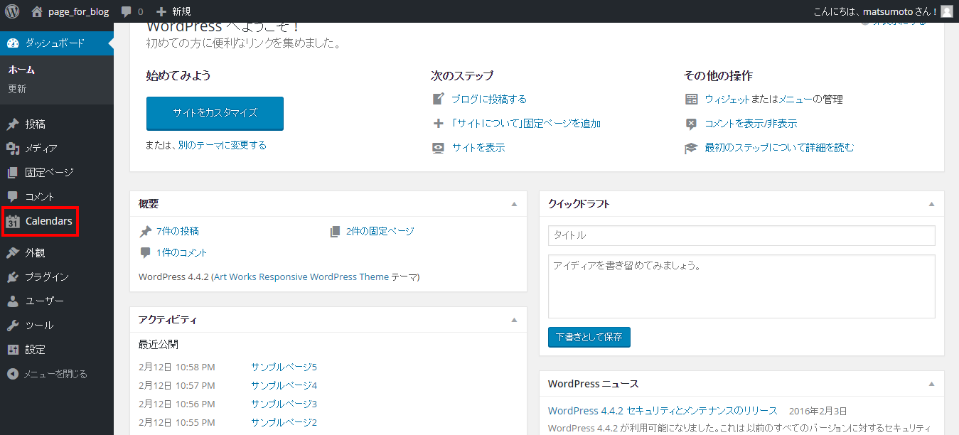Click the ツール wrench icon
Screen dimensions: 959x435
point(13,326)
